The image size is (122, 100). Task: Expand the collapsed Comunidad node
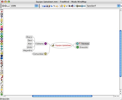[x=32, y=54]
